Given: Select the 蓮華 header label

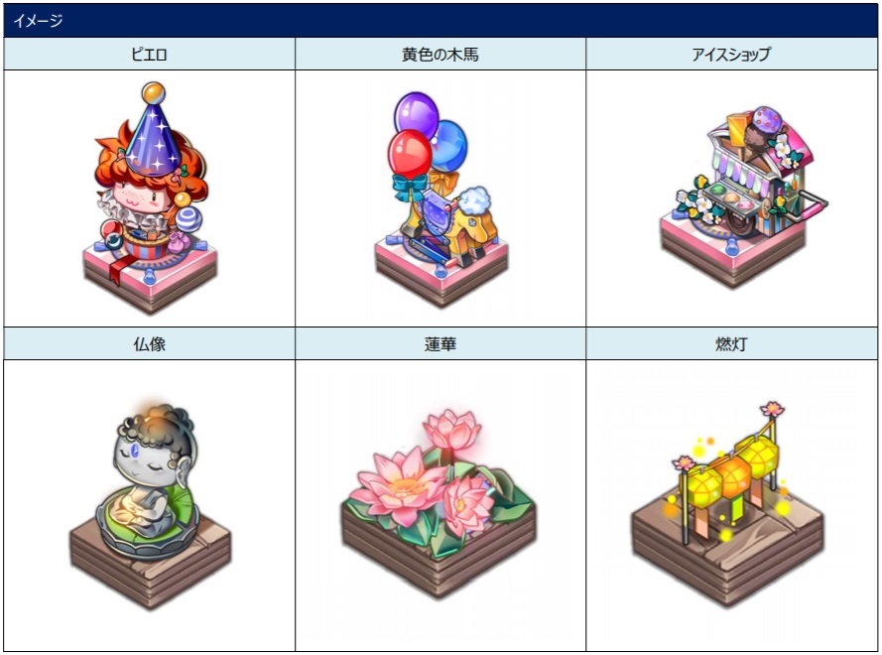Looking at the screenshot, I should coord(440,343).
